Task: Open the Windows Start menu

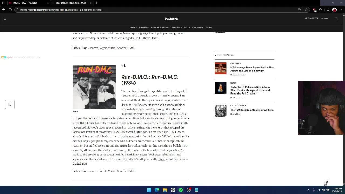Action: tap(149, 190)
